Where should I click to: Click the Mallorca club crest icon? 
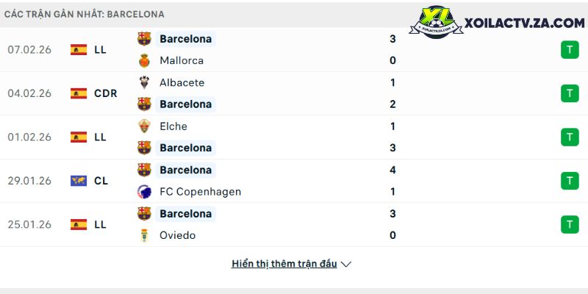[144, 61]
